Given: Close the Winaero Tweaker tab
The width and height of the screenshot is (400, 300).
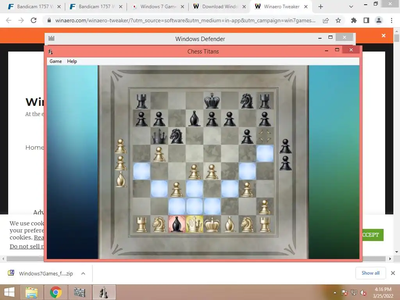Looking at the screenshot, I should tap(305, 7).
